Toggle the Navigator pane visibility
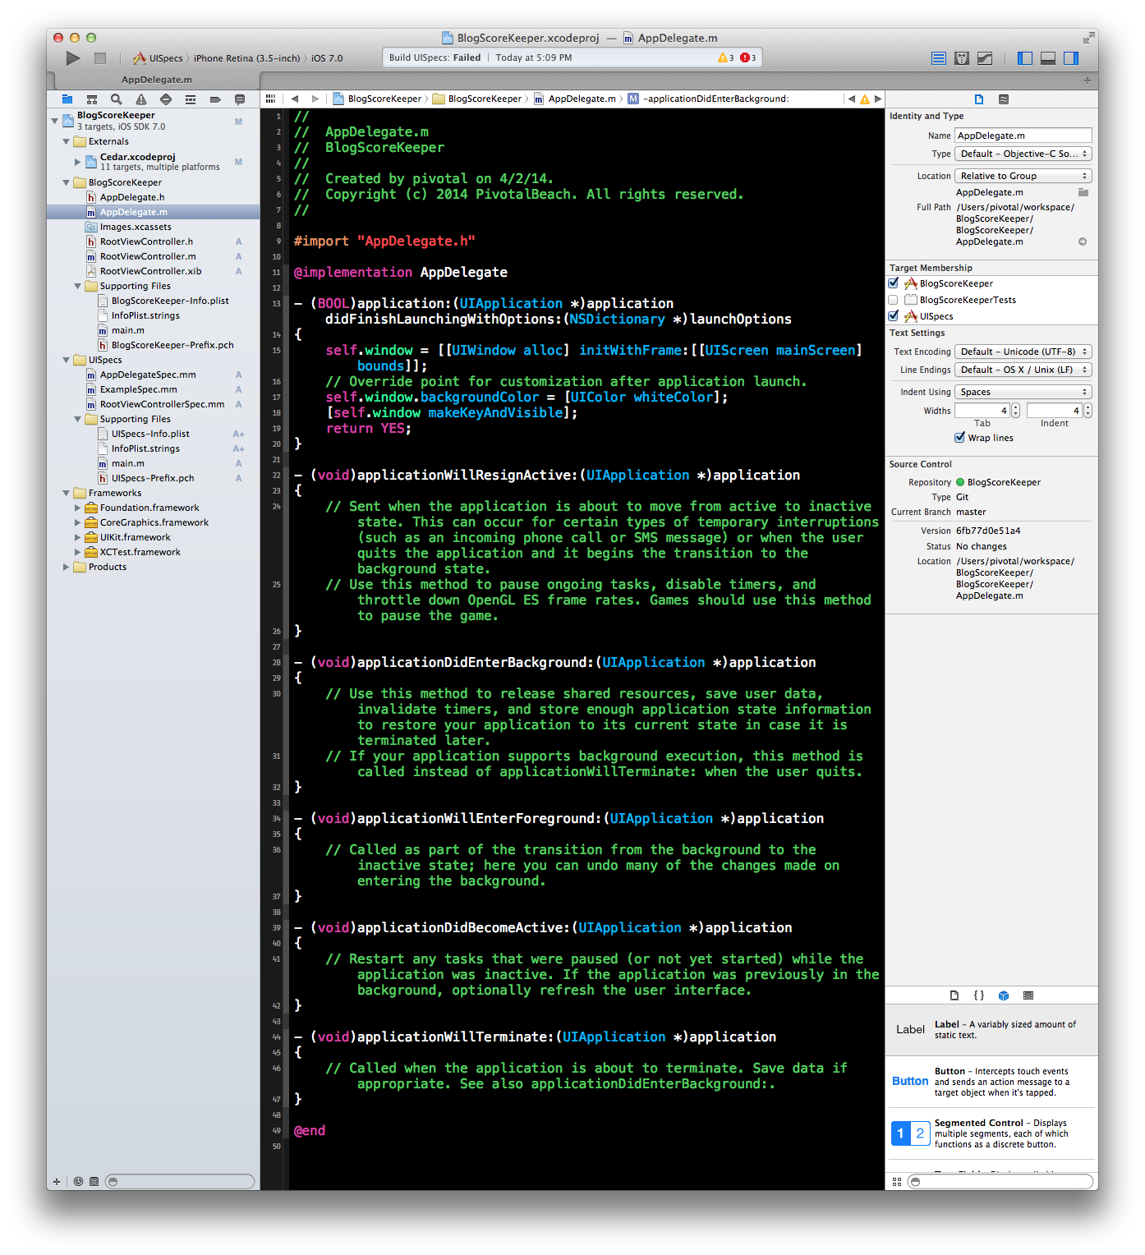 point(1024,58)
